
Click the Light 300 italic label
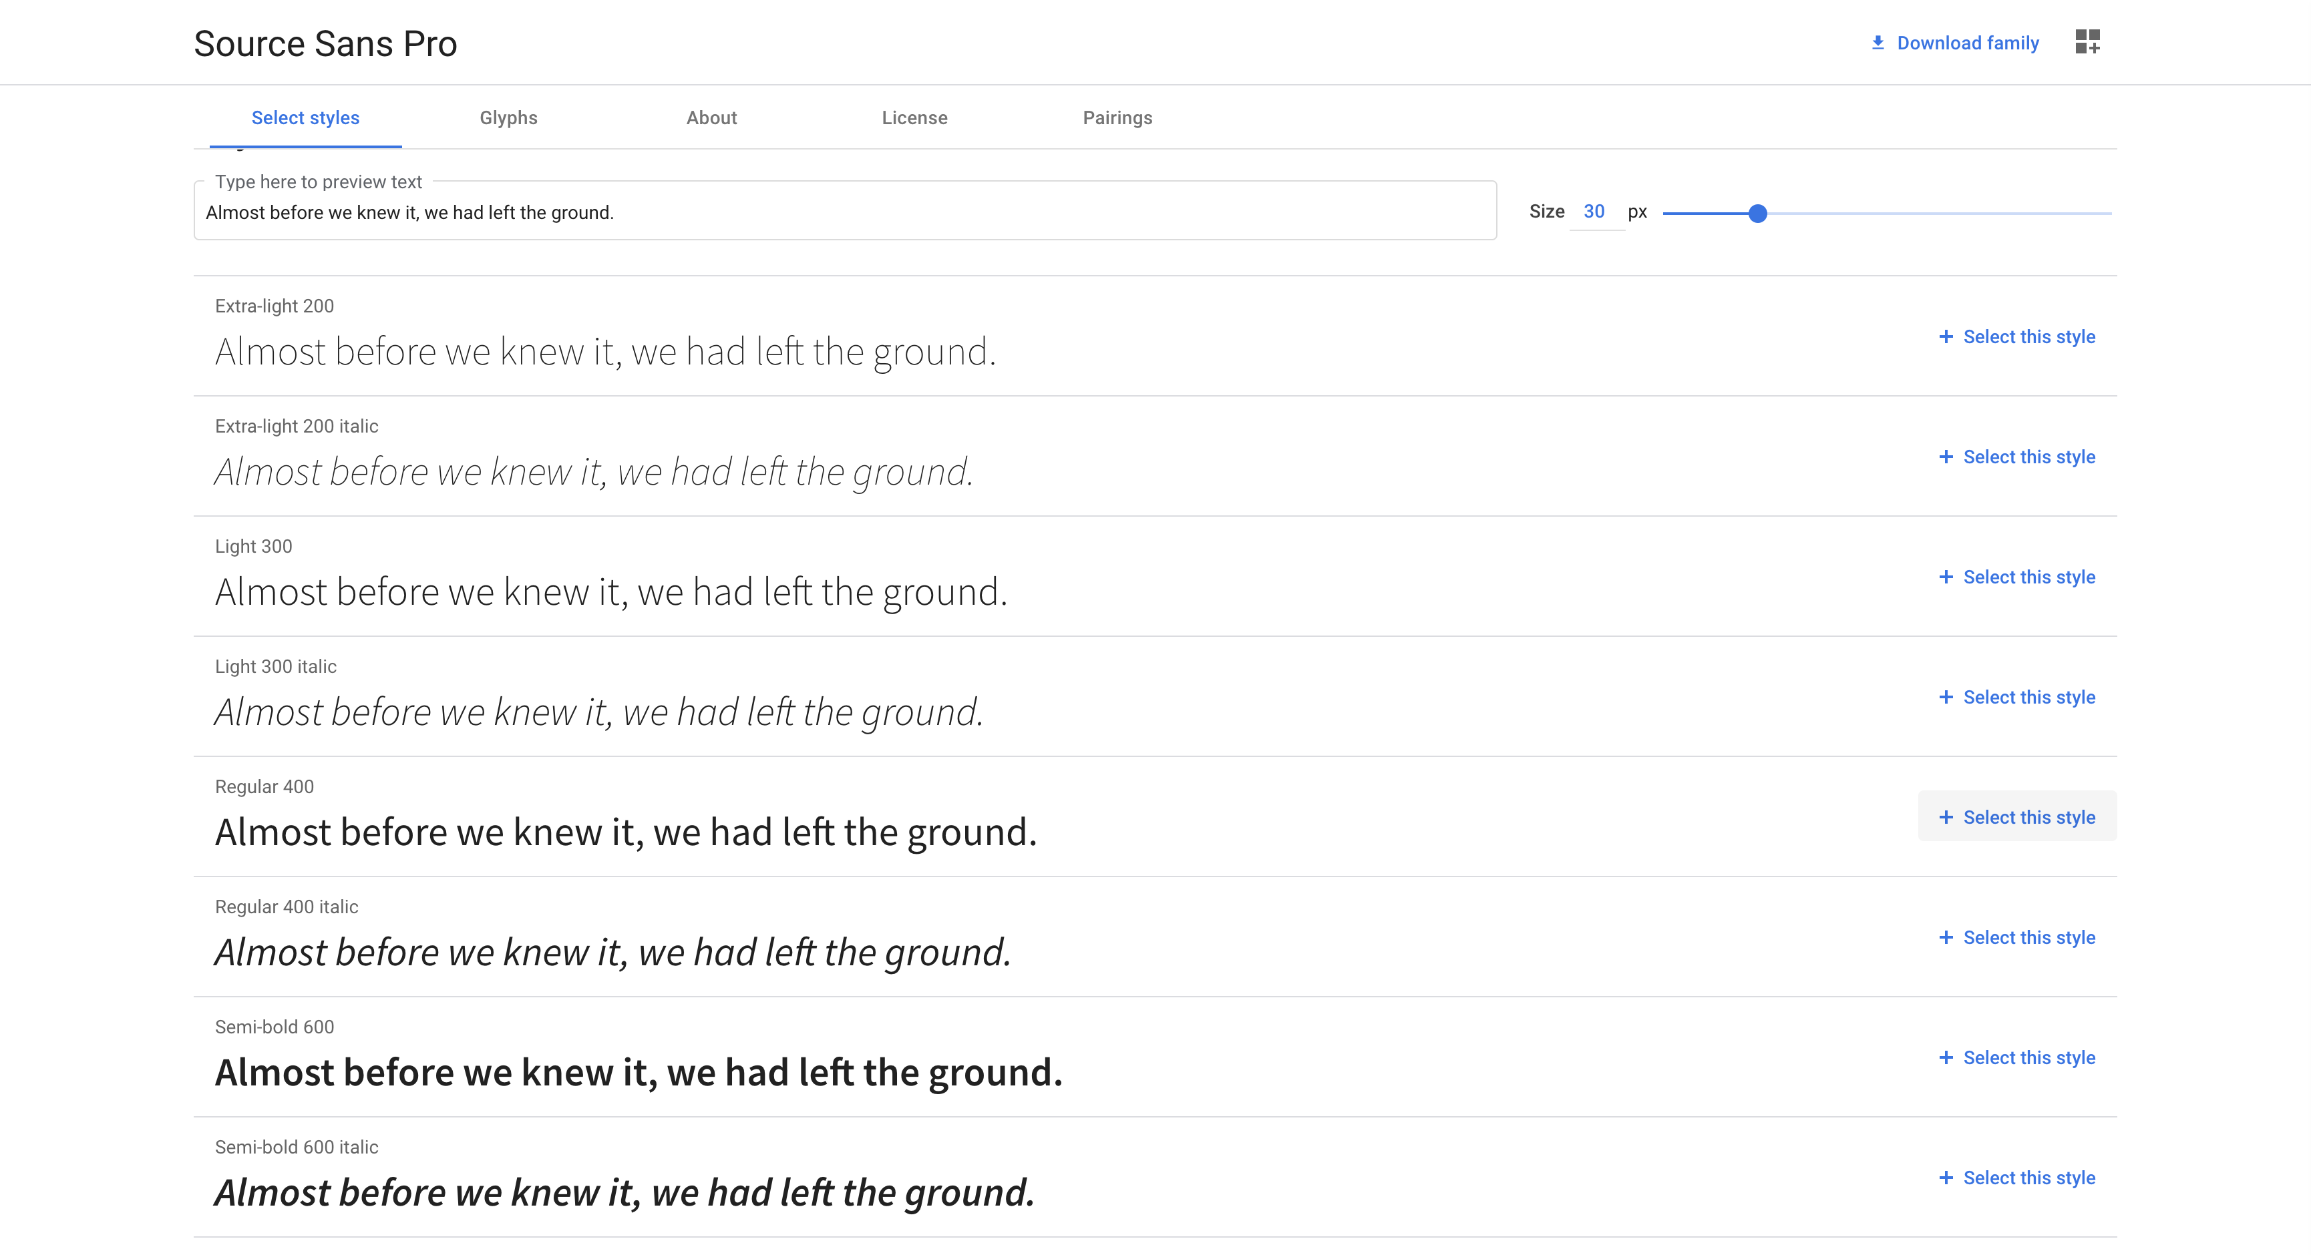pyautogui.click(x=275, y=666)
